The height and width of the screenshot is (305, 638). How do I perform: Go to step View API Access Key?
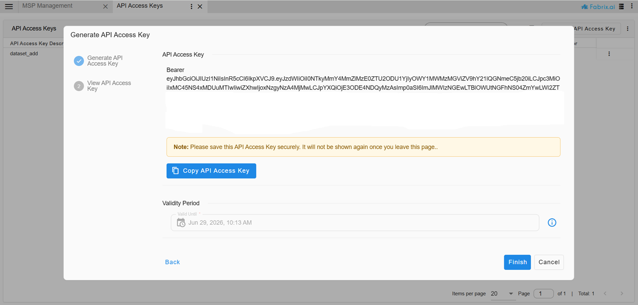[x=109, y=86]
